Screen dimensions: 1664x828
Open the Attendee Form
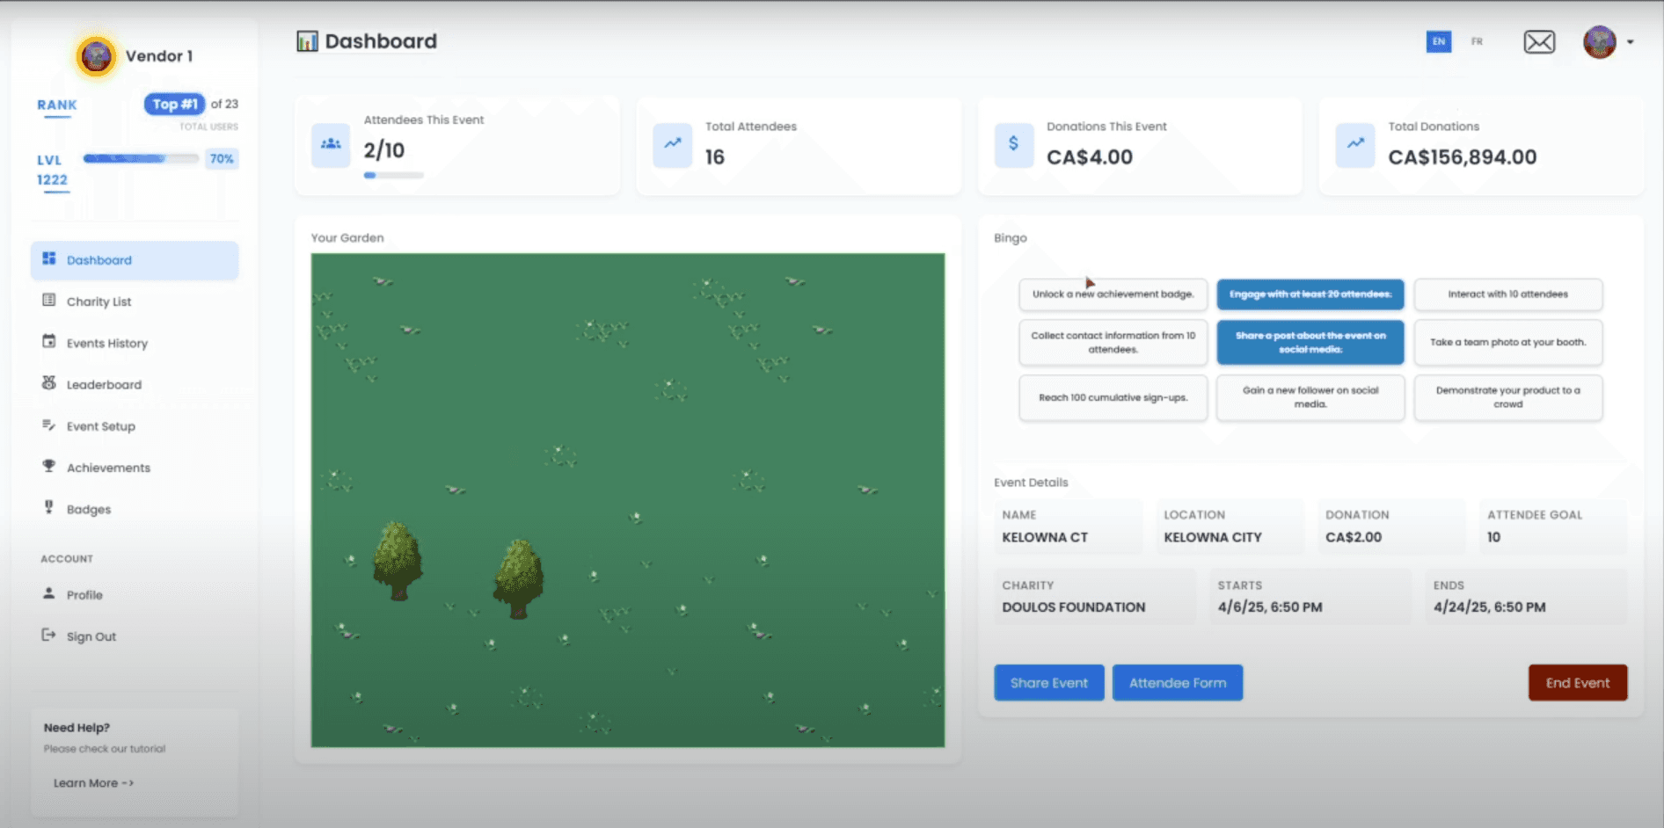(x=1178, y=682)
